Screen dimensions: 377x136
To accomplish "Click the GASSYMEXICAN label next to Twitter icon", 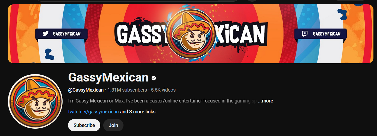I will 67,34.
